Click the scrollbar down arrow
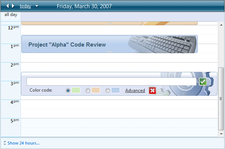Viewport: 225px width, 149px height. [x=222, y=133]
